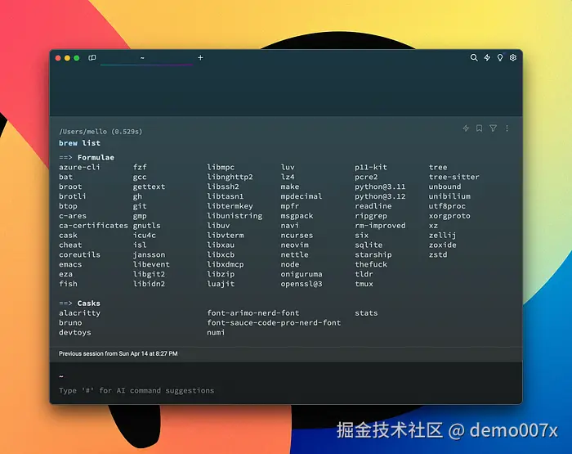Click 'unibilium' entry
This screenshot has width=572, height=454.
(449, 196)
